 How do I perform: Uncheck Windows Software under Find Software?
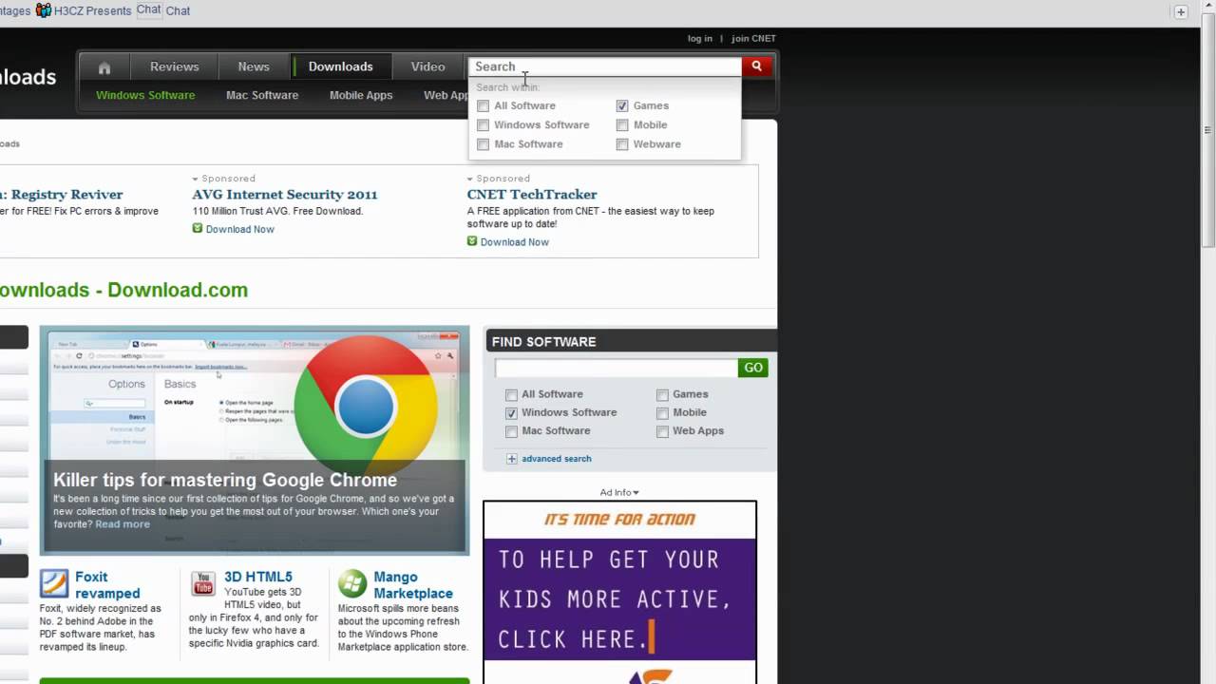[x=512, y=413]
